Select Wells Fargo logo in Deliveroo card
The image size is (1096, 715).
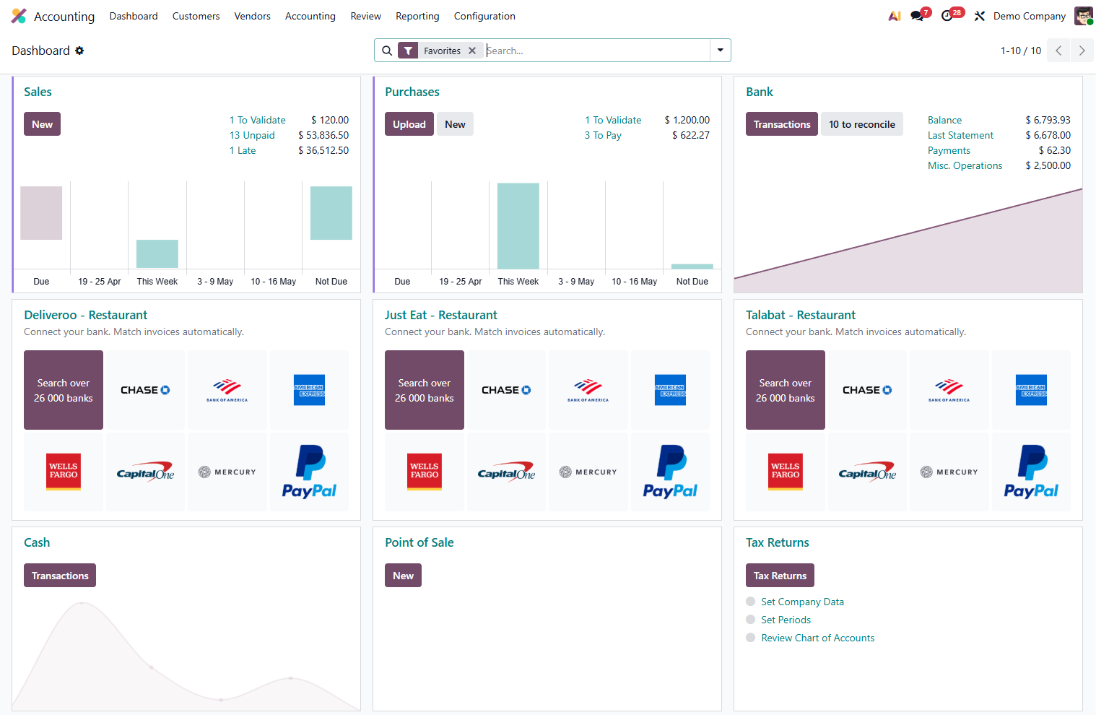[x=64, y=472]
